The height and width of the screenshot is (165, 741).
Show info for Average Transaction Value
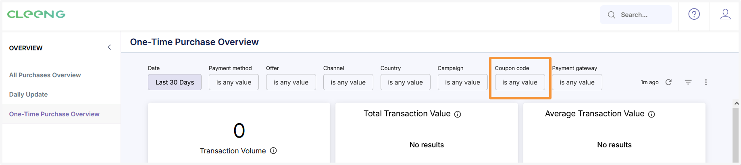651,114
